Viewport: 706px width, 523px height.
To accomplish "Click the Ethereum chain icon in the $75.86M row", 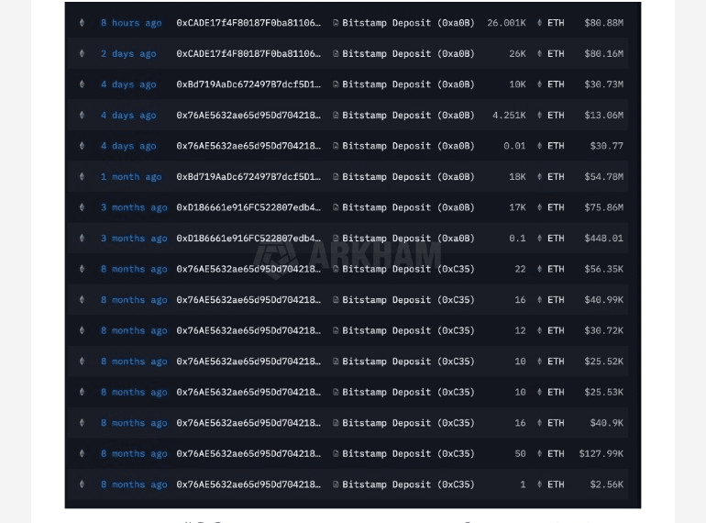I will 82,207.
